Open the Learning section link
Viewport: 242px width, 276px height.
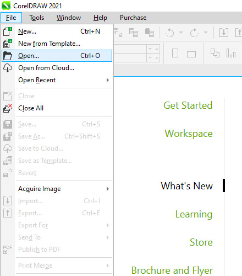click(194, 214)
